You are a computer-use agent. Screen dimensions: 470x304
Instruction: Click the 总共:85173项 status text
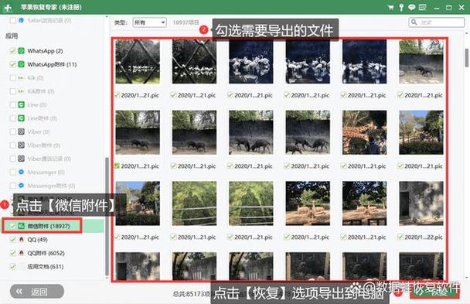(192, 294)
